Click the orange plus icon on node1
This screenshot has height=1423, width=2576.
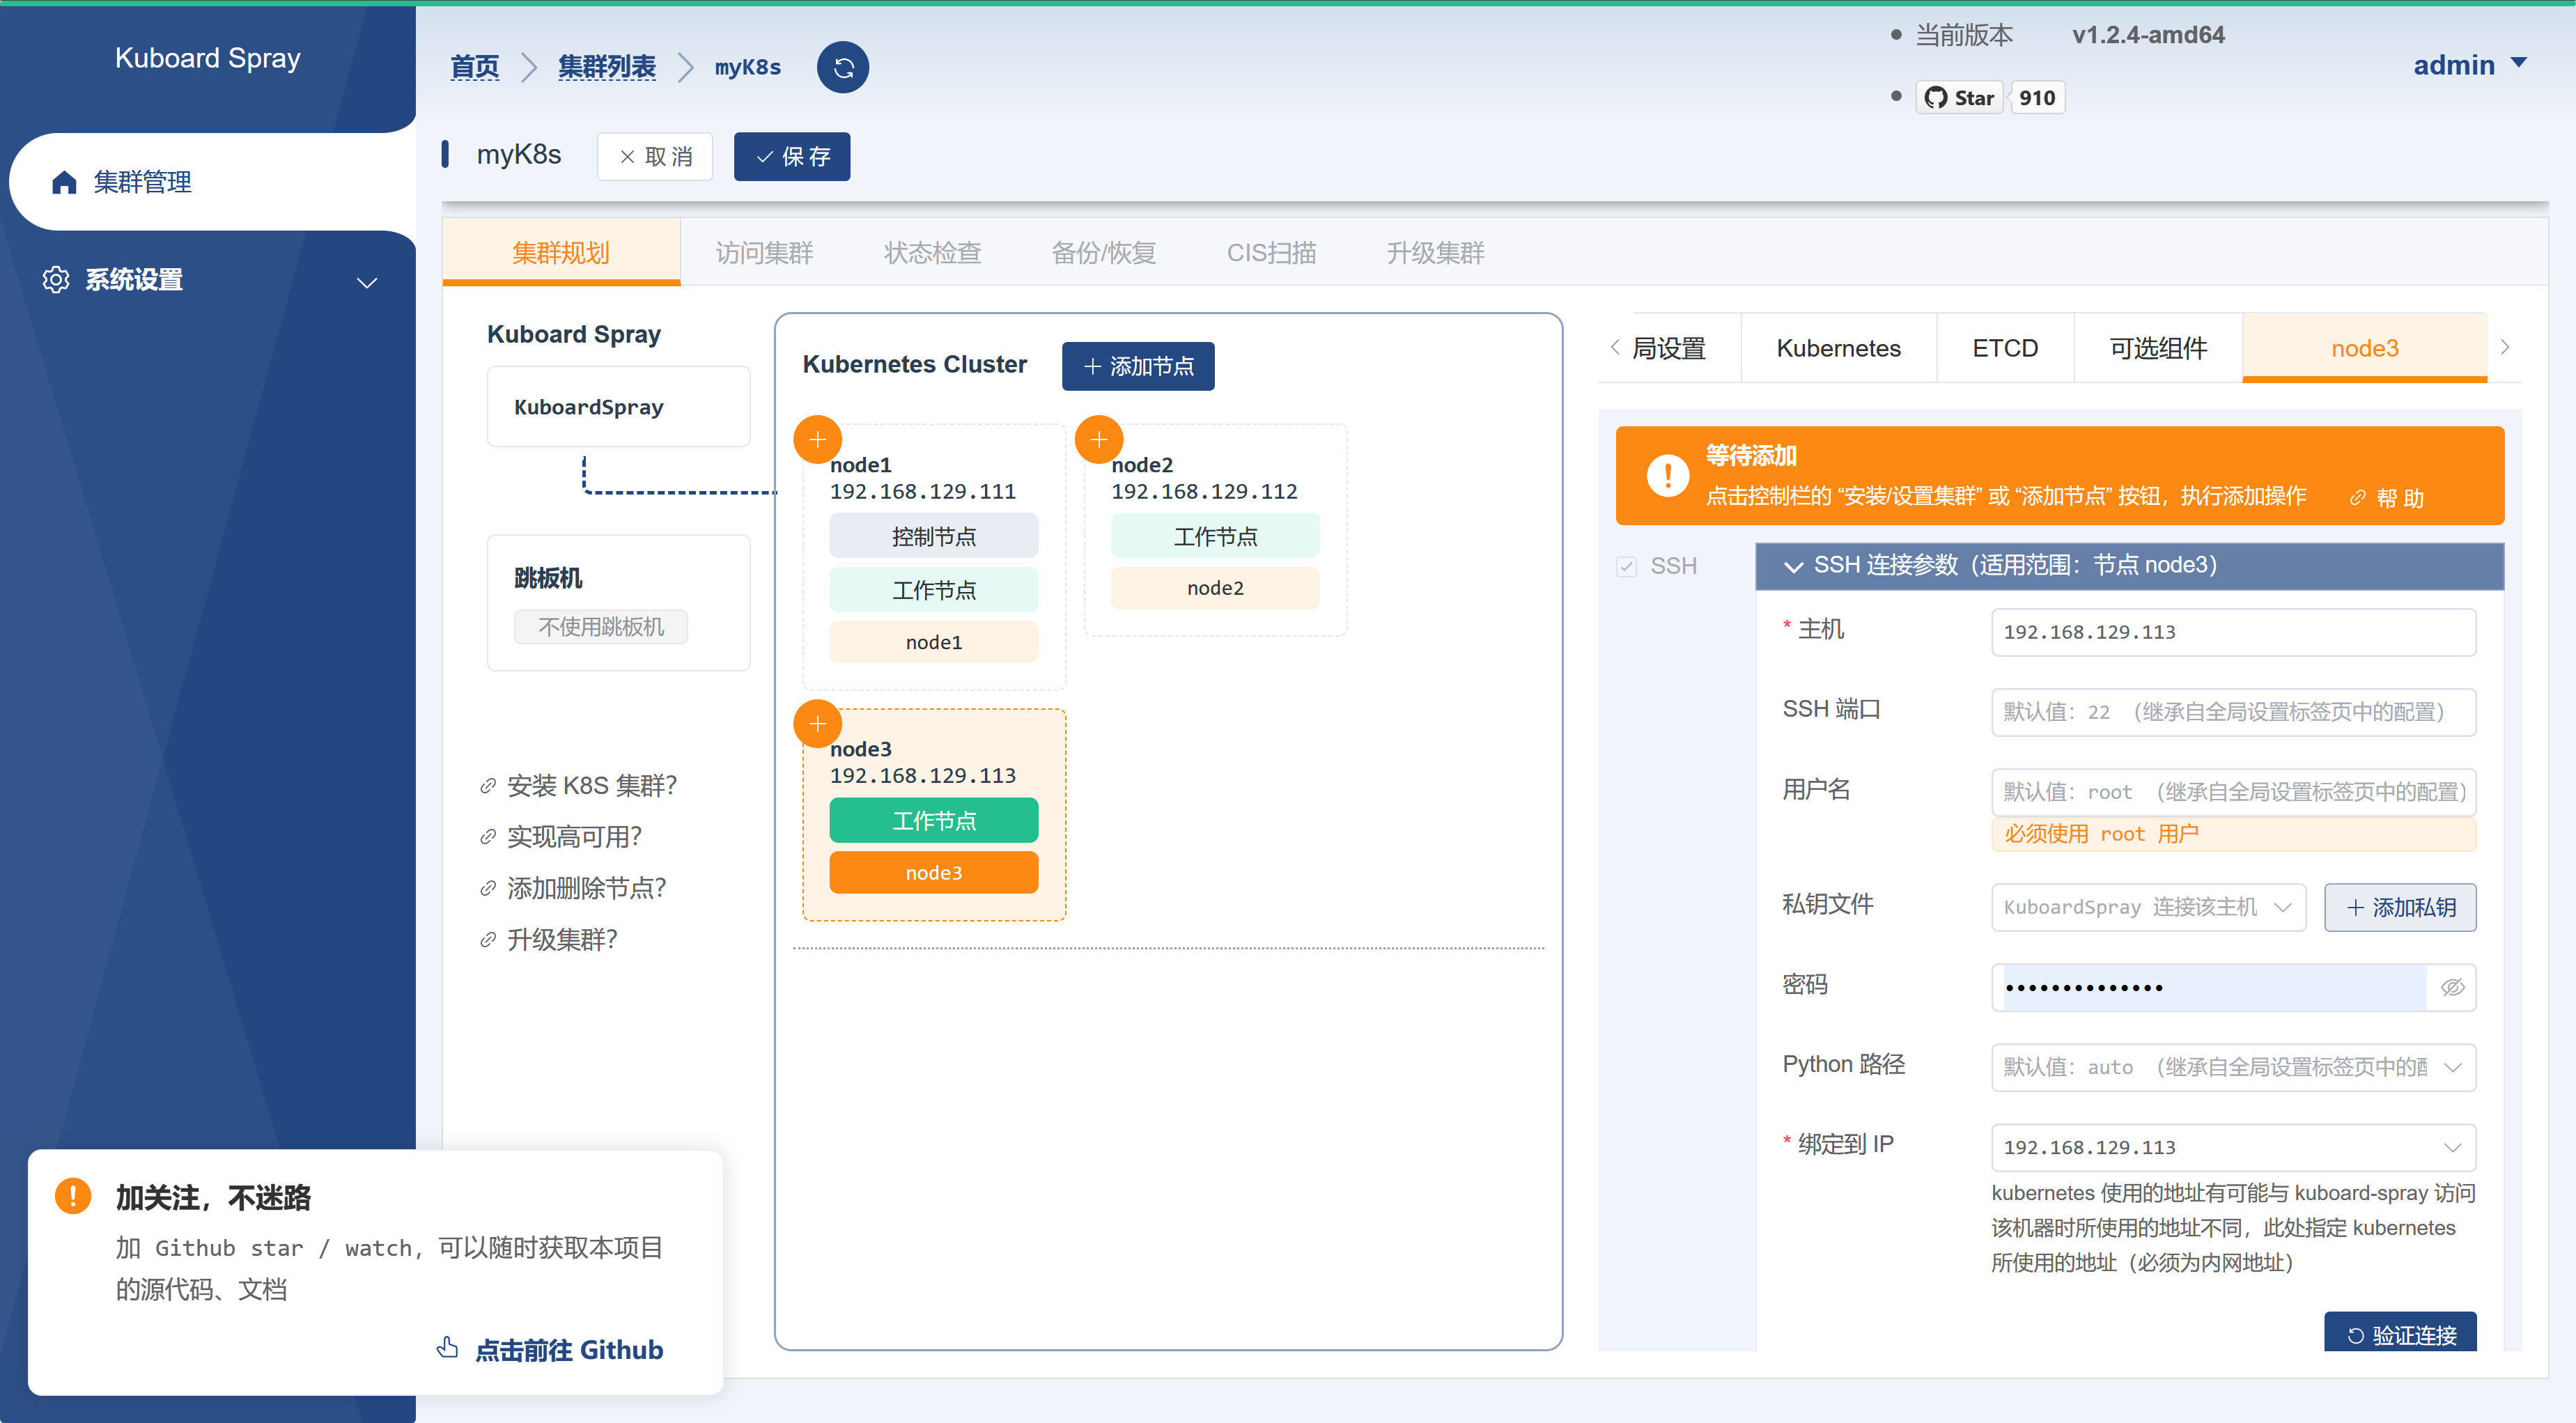coord(817,439)
